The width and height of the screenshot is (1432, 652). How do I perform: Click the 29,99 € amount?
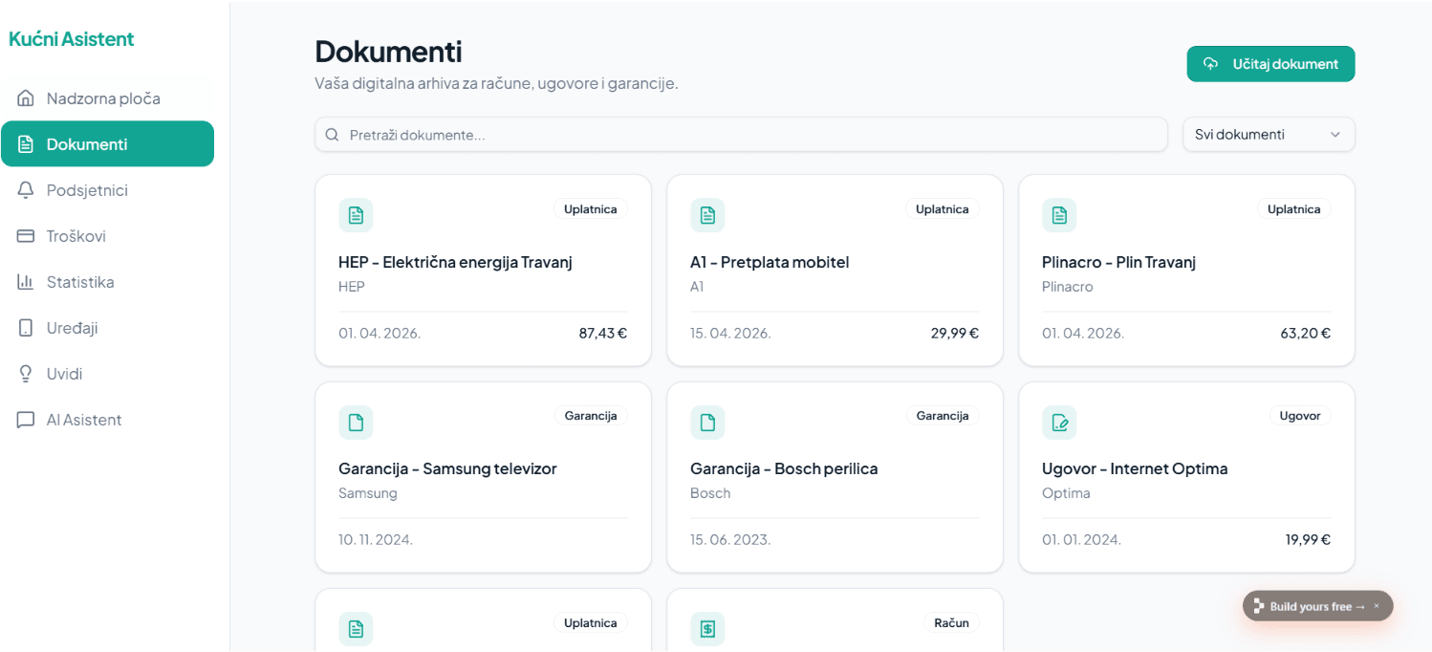955,334
